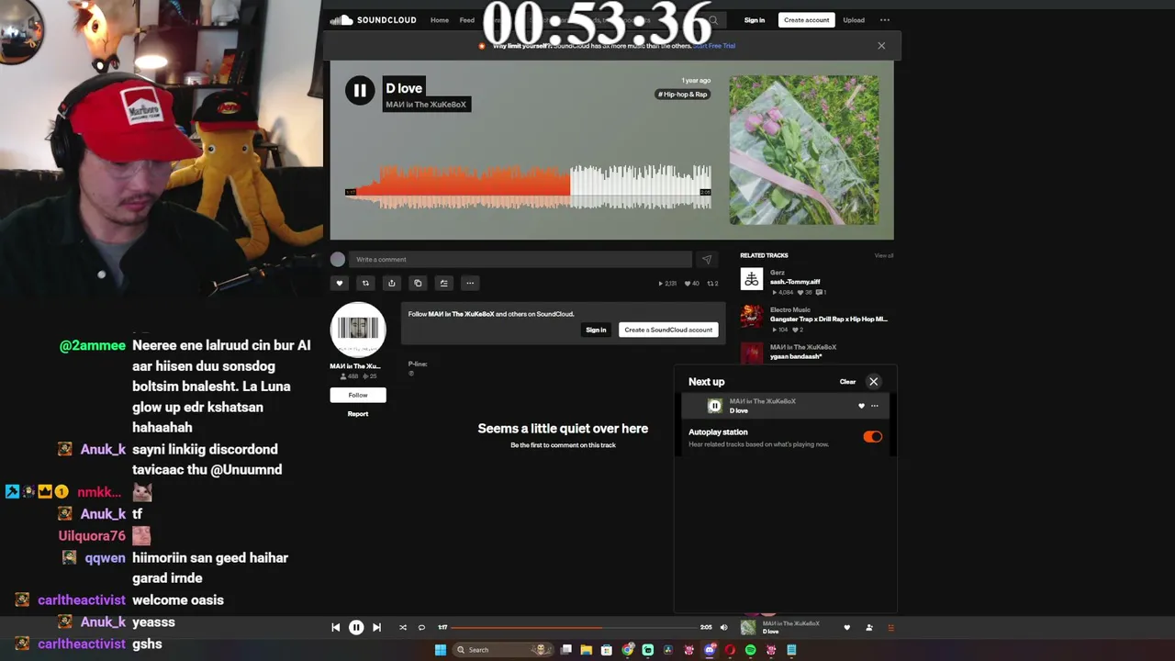The height and width of the screenshot is (661, 1175).
Task: Like the D love track below the waveform
Action: click(339, 284)
